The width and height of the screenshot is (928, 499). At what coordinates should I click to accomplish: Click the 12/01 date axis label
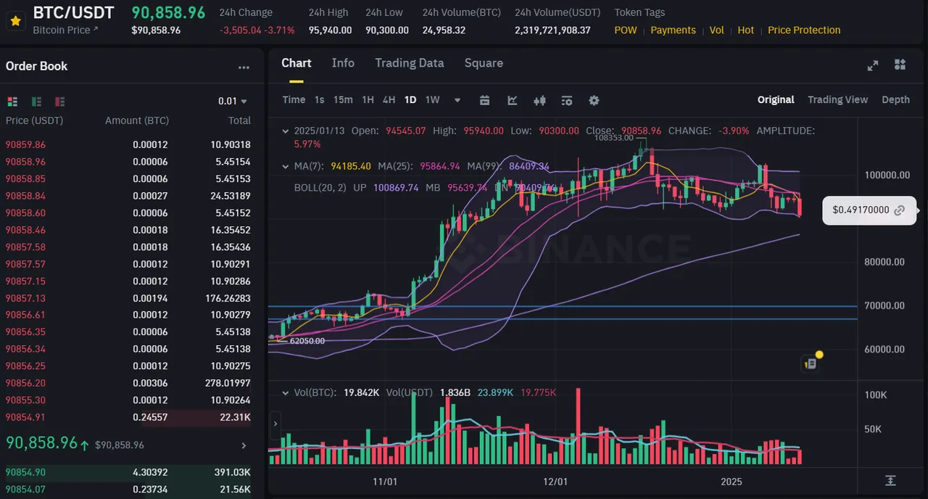pyautogui.click(x=555, y=482)
